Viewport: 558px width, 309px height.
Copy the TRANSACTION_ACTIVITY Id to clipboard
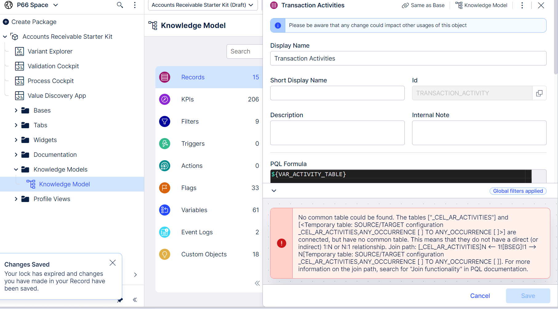[539, 93]
